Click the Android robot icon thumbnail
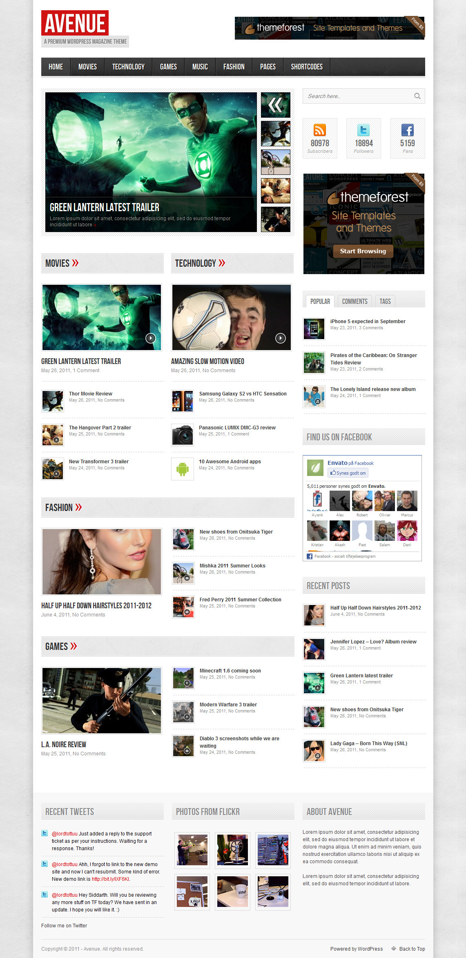 pos(183,469)
